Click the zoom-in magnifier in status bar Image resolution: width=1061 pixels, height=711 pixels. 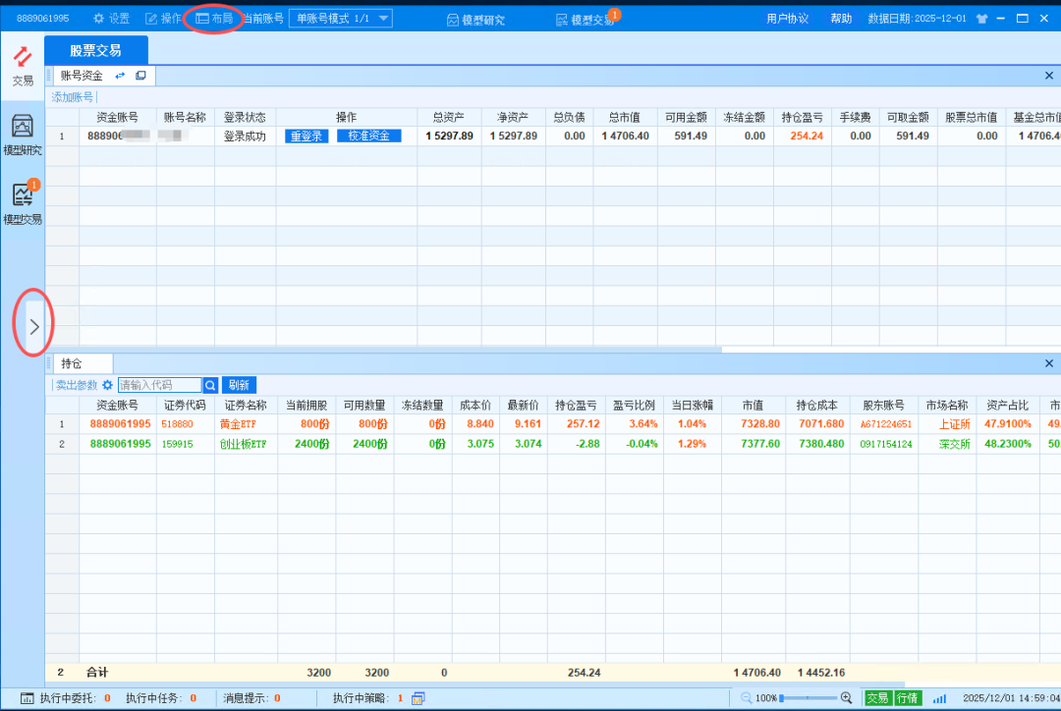tap(846, 697)
